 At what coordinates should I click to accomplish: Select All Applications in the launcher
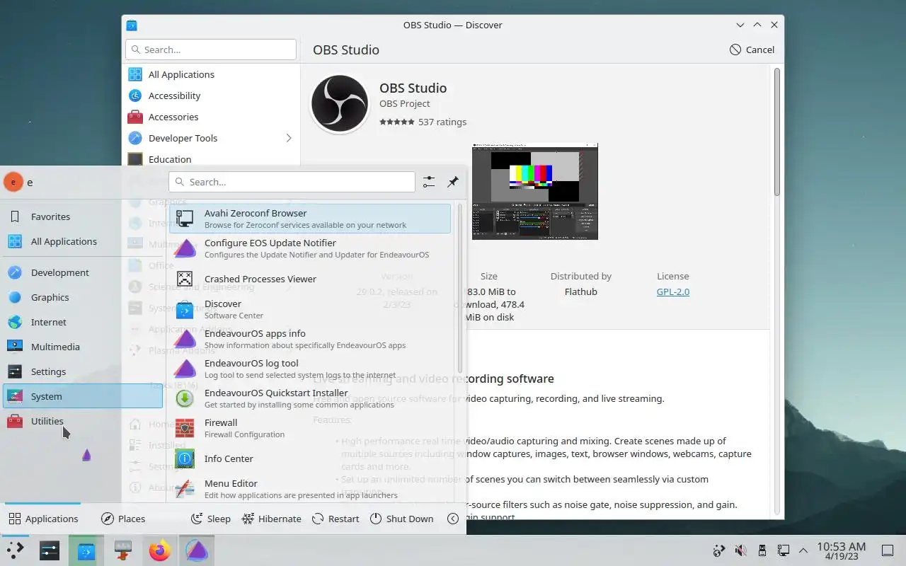[83, 241]
